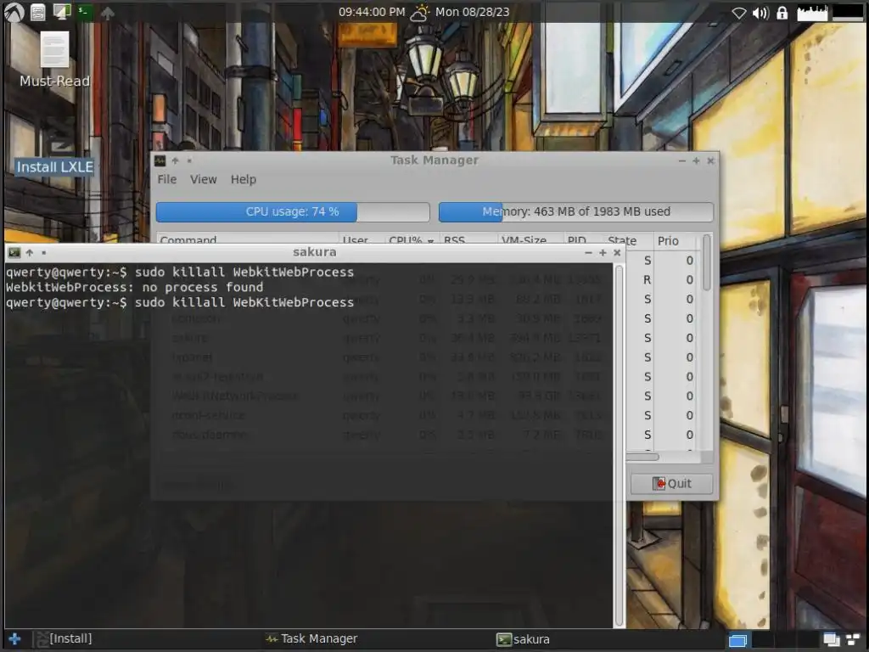The image size is (869, 652).
Task: Click the Quit button in Task Manager
Action: (x=672, y=483)
